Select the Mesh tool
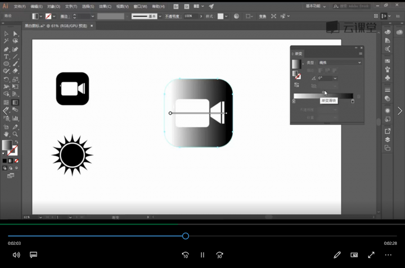Viewport: 405px width, 268px height. [6, 102]
